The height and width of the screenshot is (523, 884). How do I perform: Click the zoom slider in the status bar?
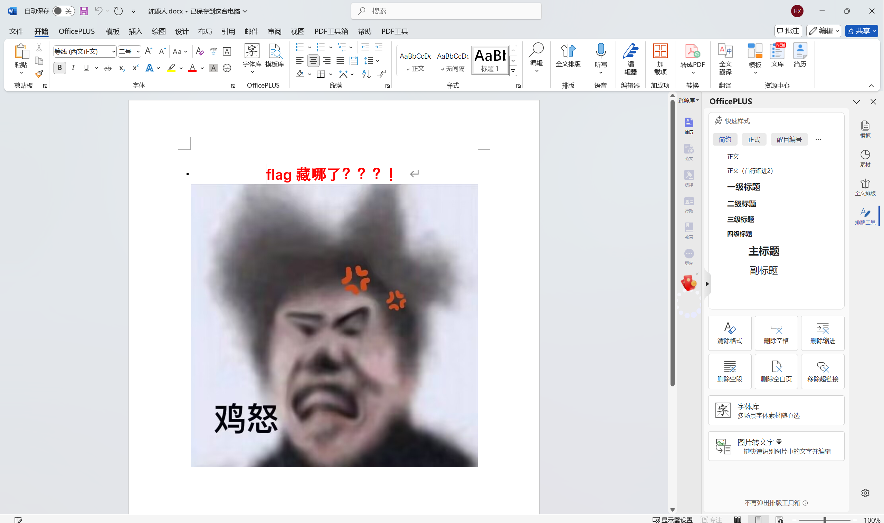coord(824,520)
